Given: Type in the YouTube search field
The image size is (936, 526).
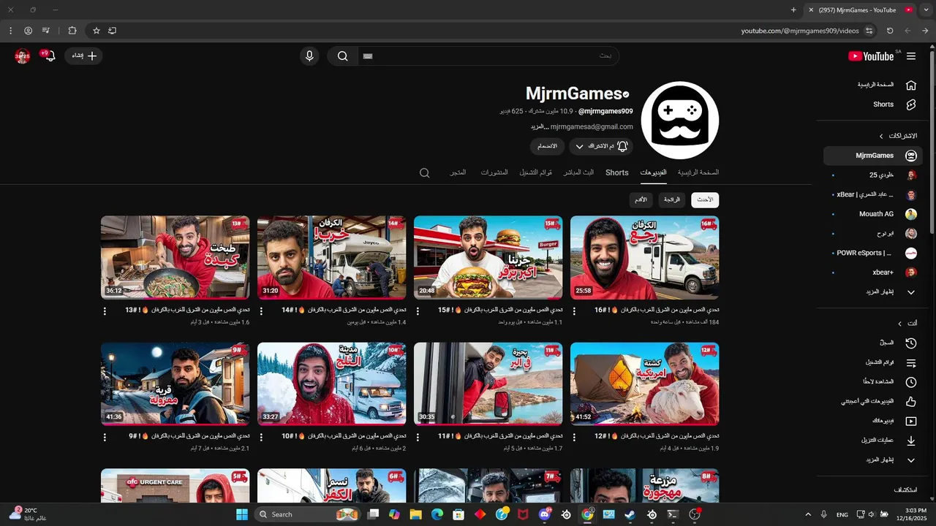Looking at the screenshot, I should pos(488,56).
